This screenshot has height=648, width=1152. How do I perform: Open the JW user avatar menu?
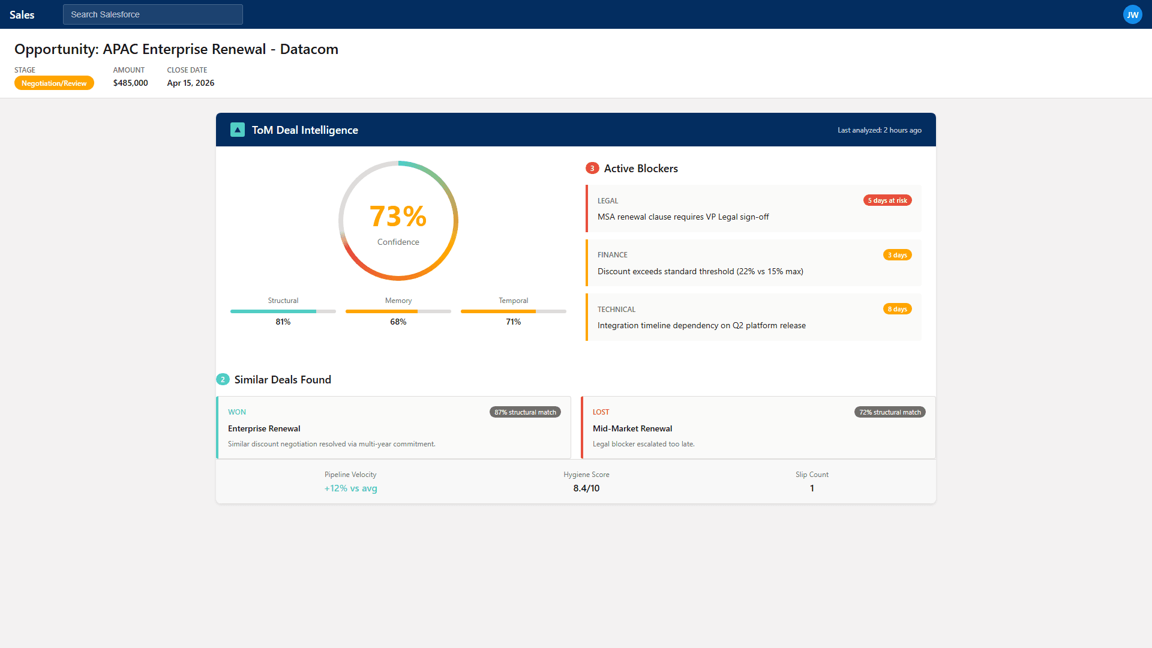pyautogui.click(x=1132, y=14)
